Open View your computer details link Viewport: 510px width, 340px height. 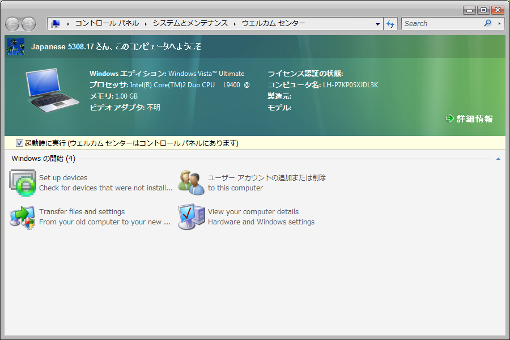coord(253,211)
